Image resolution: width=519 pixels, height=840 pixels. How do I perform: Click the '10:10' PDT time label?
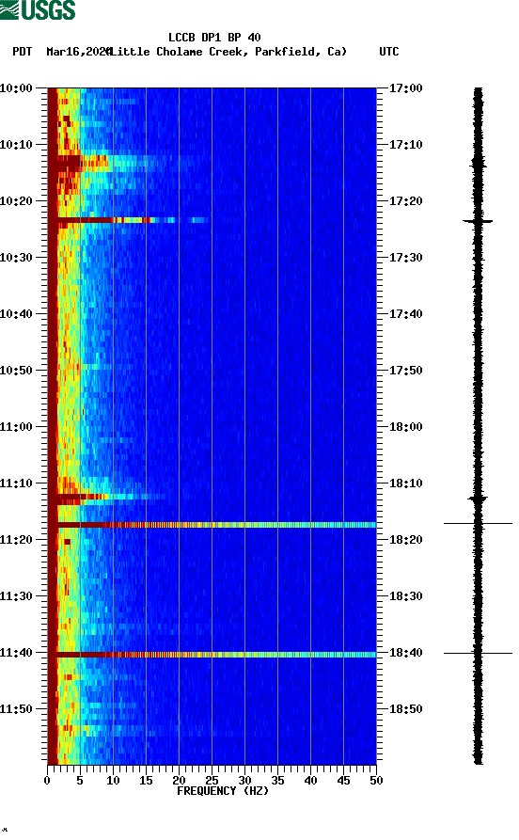(x=17, y=145)
